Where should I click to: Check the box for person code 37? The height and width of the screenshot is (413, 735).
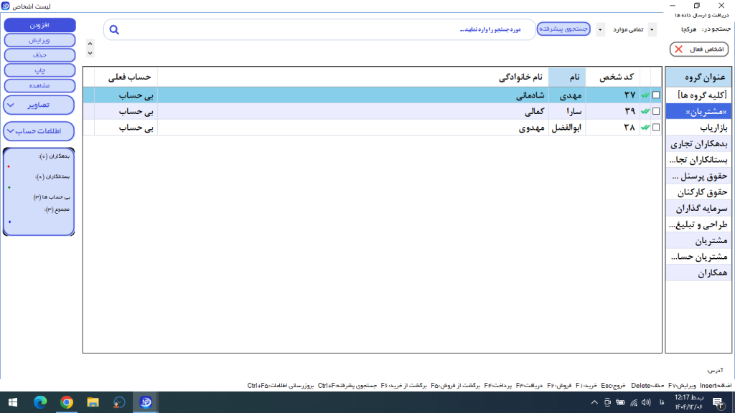656,95
